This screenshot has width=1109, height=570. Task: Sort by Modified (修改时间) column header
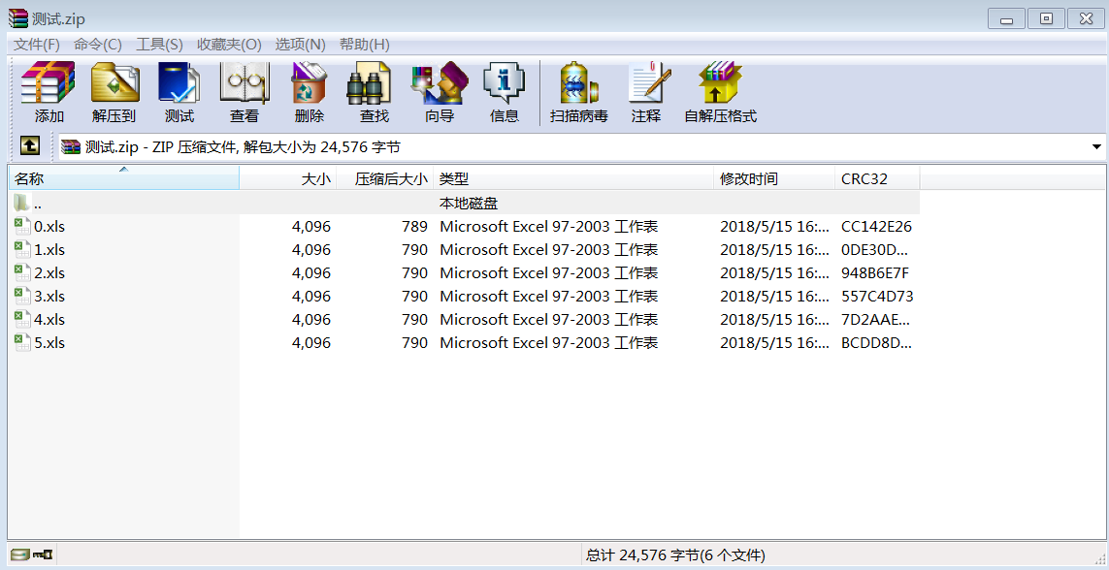pos(774,178)
